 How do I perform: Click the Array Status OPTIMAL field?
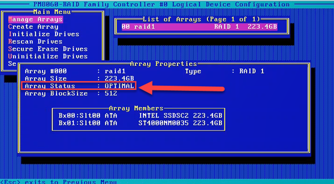pos(79,86)
